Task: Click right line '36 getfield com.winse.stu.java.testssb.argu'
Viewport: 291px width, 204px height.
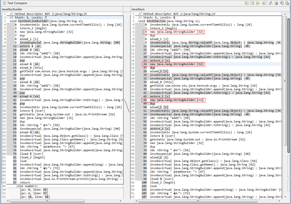Action: pos(200,86)
